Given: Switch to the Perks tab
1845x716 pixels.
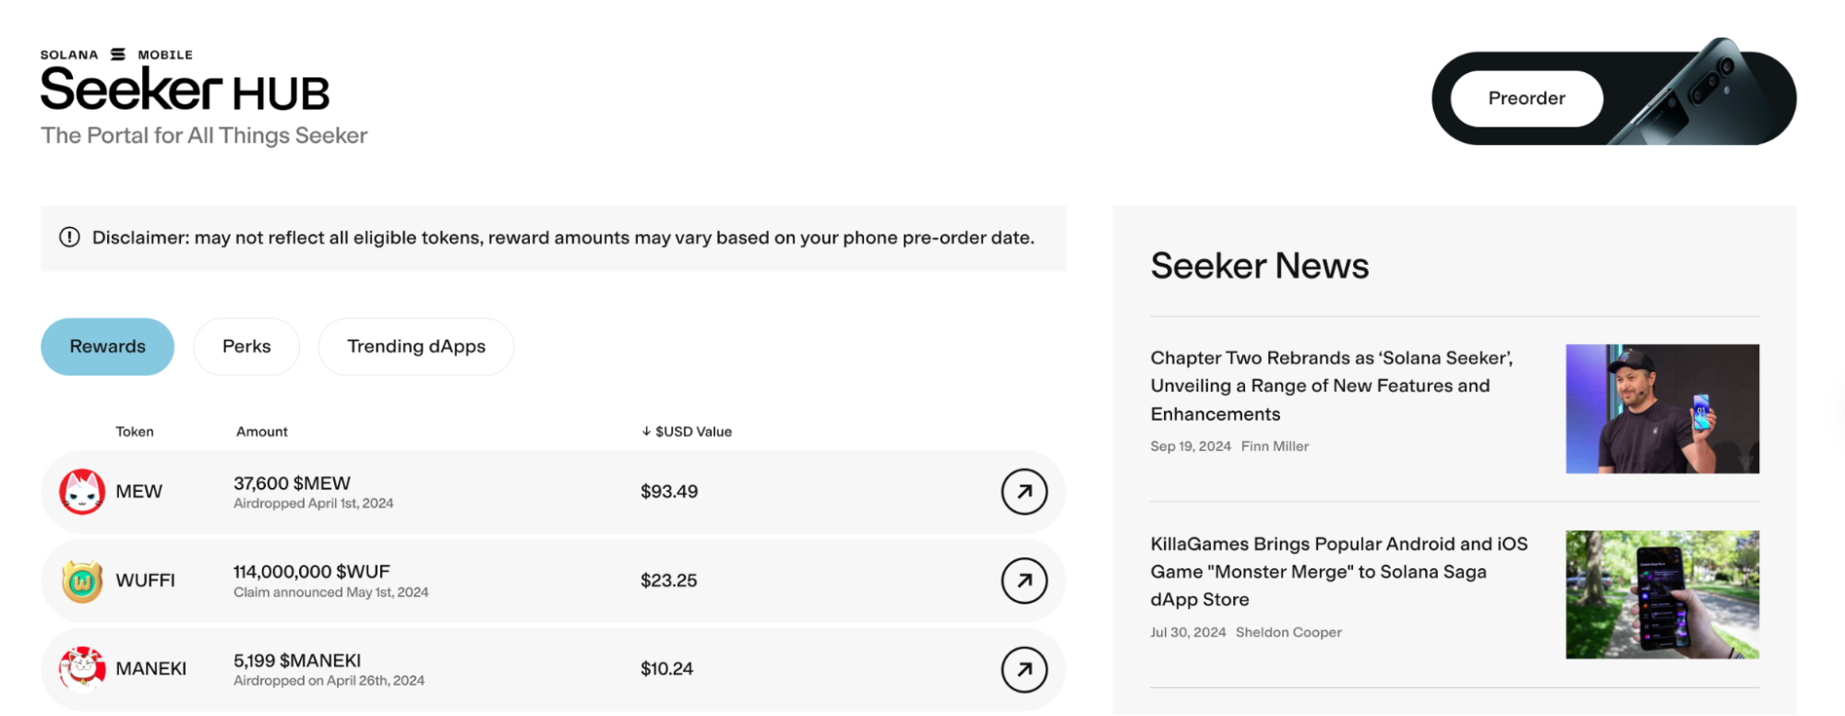Looking at the screenshot, I should tap(246, 347).
